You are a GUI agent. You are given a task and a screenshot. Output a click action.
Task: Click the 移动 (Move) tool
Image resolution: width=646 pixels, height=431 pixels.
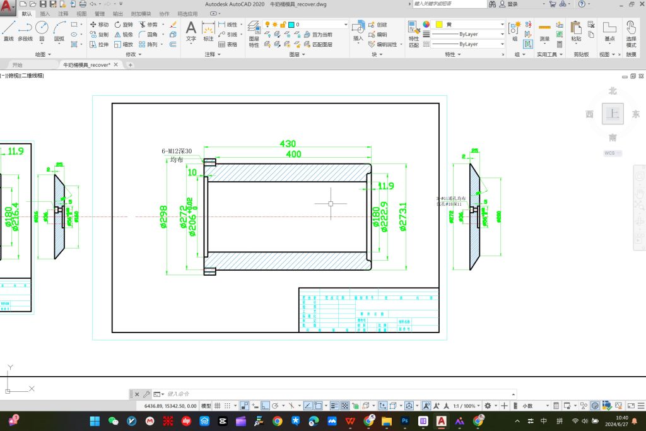(x=99, y=25)
